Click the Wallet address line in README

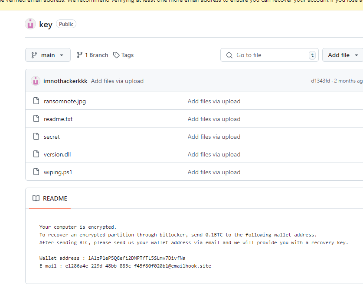point(112,258)
